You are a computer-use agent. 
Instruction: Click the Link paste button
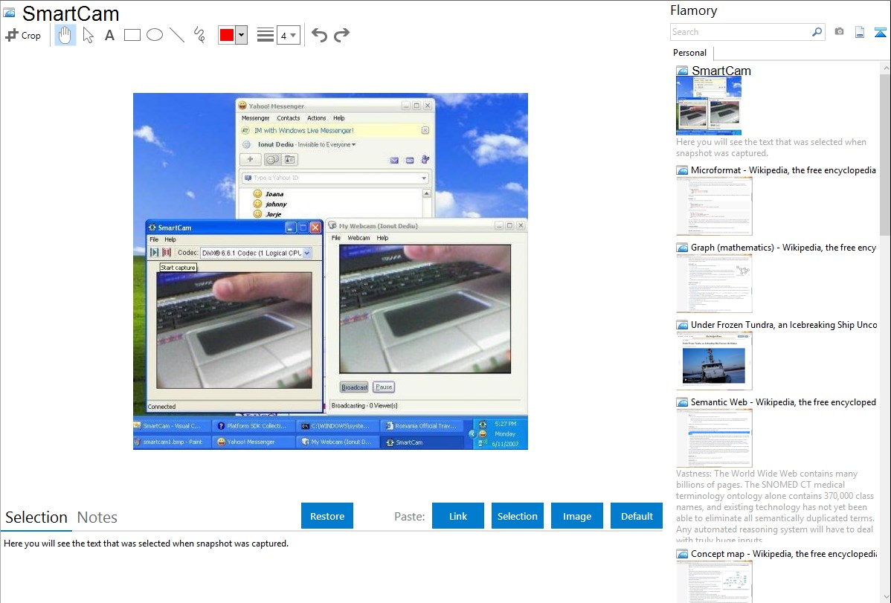458,516
